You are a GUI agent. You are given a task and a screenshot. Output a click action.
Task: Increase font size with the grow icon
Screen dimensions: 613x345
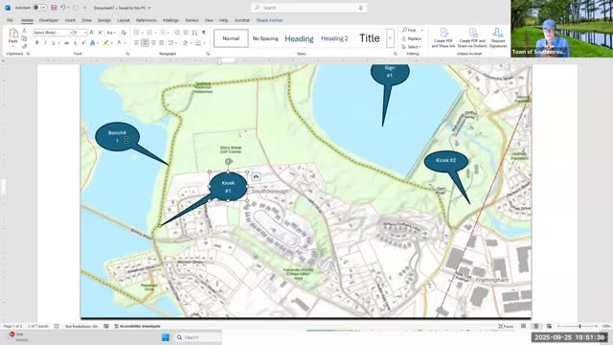[x=92, y=33]
